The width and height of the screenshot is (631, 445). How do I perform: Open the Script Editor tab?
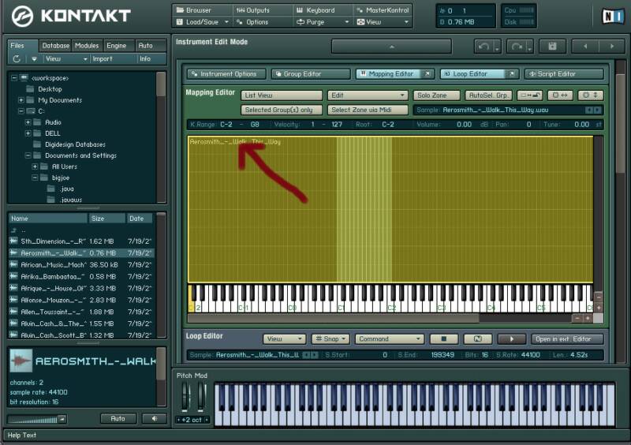(563, 74)
